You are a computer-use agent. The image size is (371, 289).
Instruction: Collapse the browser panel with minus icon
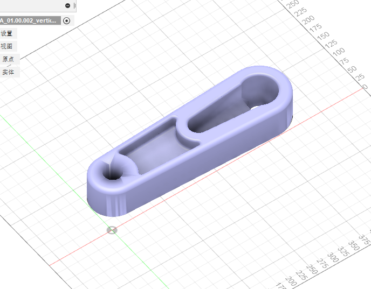(x=67, y=5)
